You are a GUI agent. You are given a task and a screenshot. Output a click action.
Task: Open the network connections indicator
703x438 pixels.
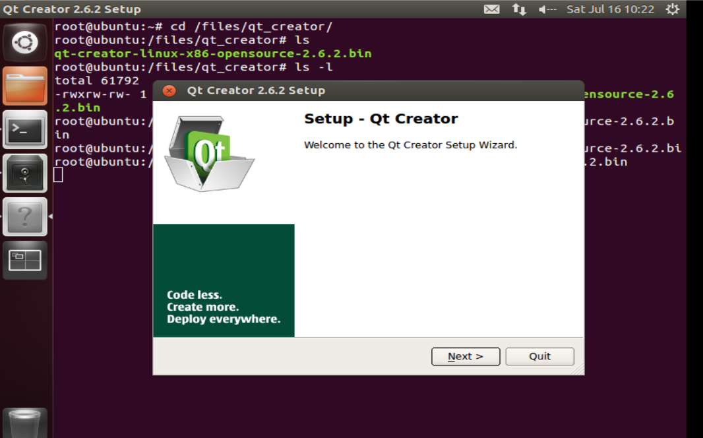[x=519, y=9]
